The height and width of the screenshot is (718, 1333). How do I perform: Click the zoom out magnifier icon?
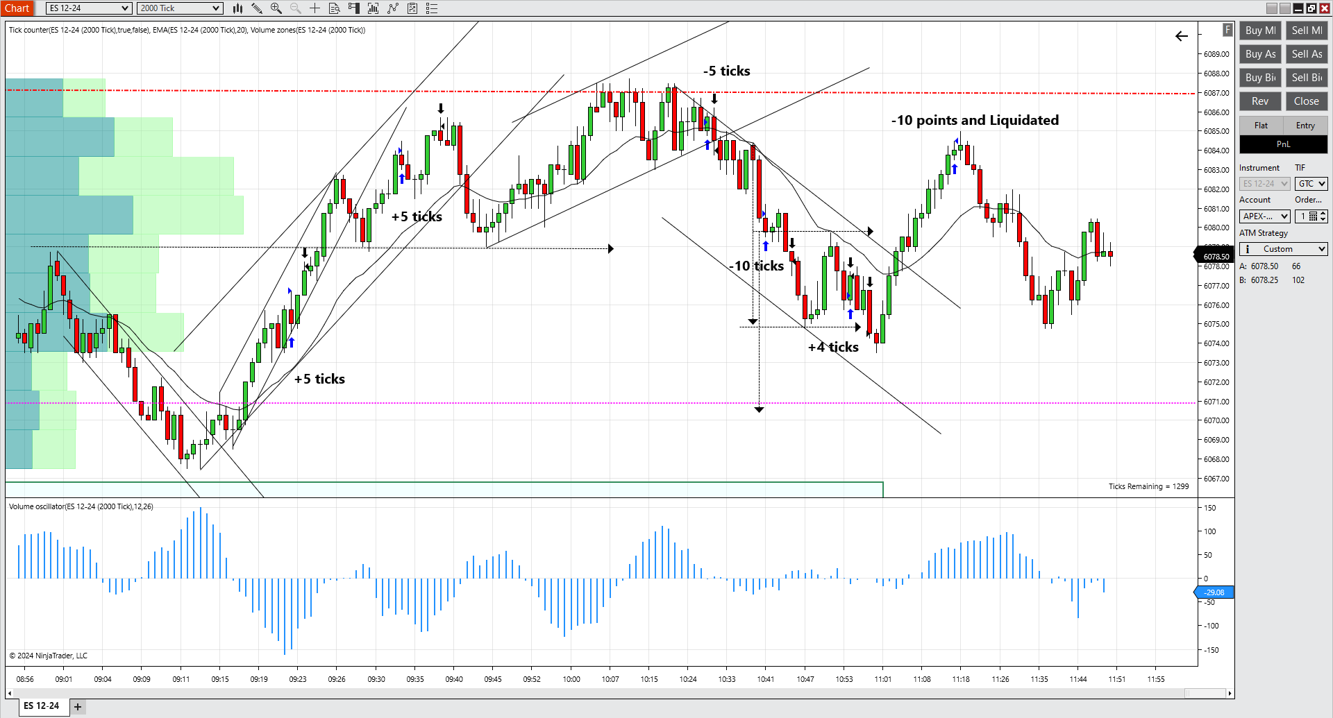tap(295, 8)
